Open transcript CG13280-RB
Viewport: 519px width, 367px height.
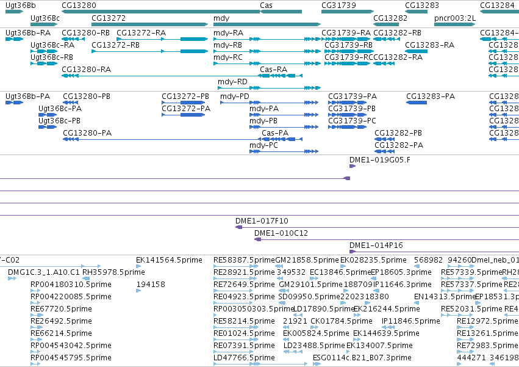tap(73, 39)
